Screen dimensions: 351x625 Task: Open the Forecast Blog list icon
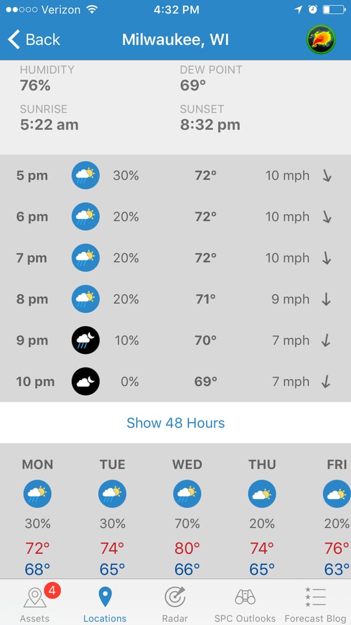pos(315,603)
